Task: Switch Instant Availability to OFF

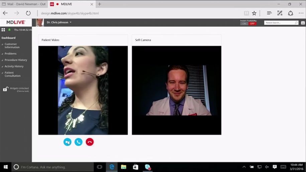Action: pos(252,24)
